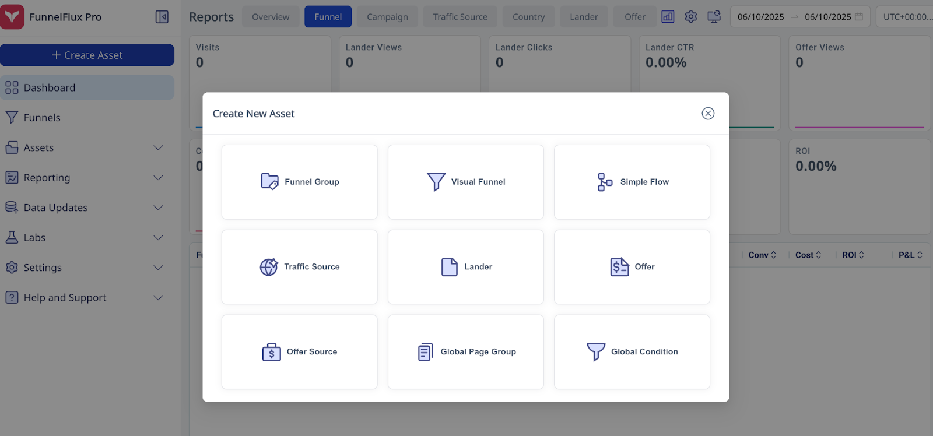Pick the Global Condition funnel icon
The height and width of the screenshot is (436, 933).
click(x=596, y=352)
